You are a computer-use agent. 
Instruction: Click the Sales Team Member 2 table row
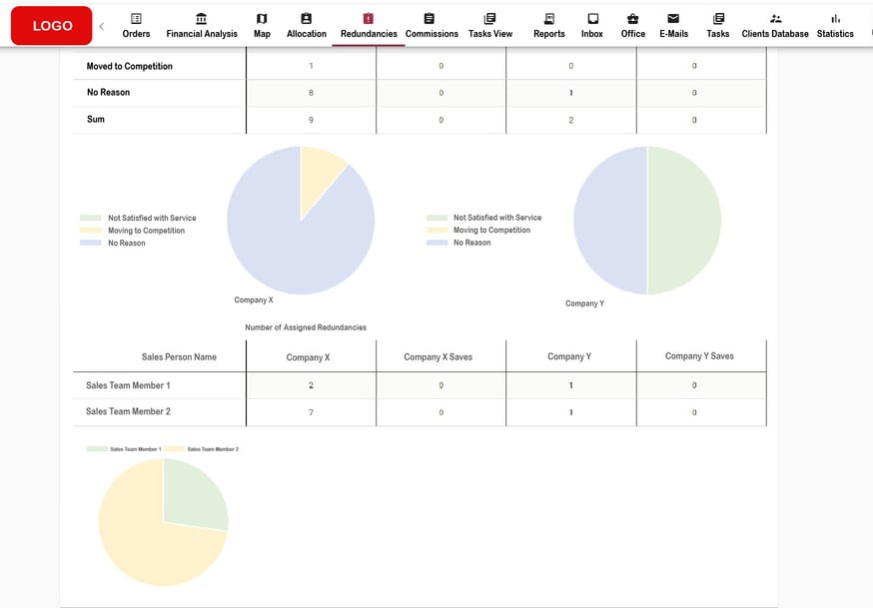(128, 412)
